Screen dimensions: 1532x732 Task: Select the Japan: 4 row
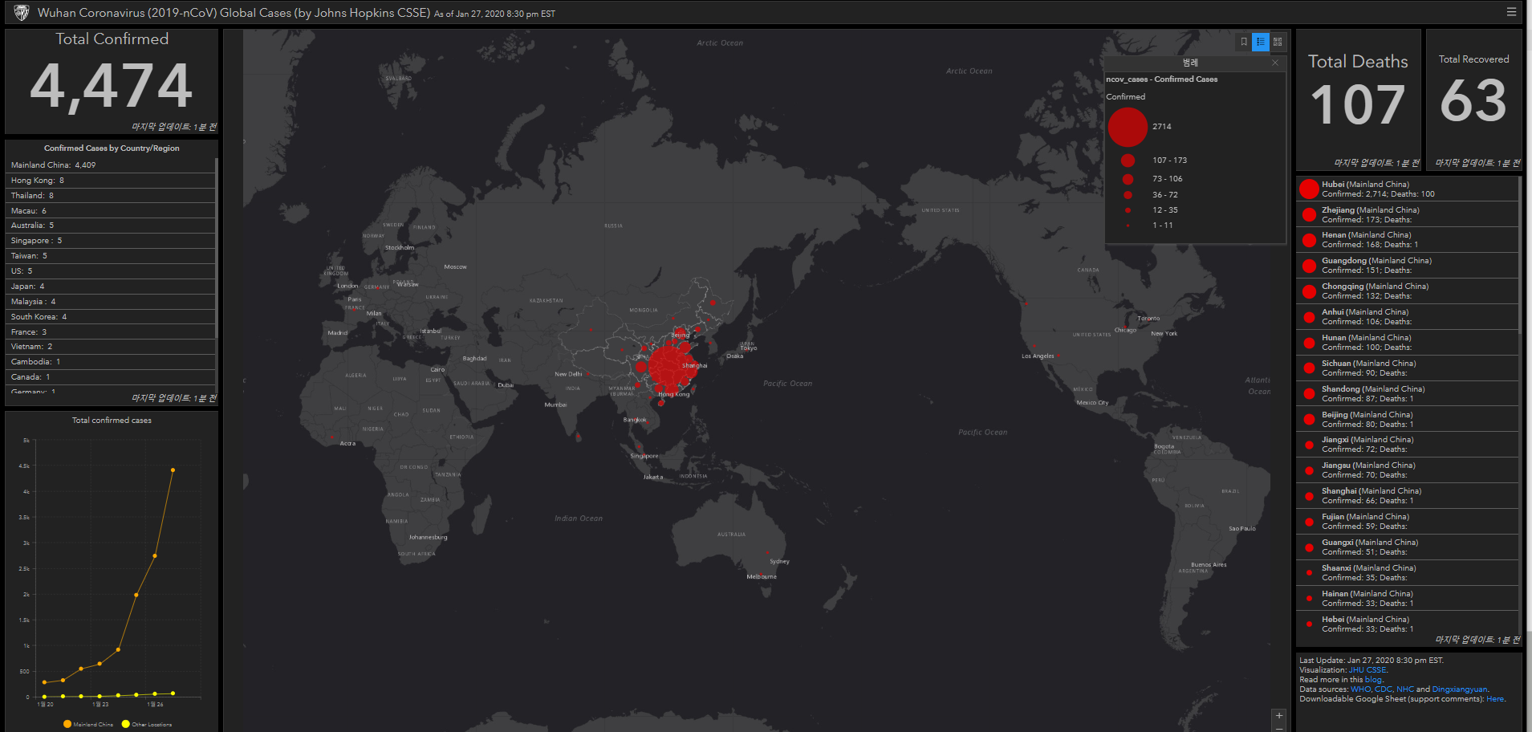[112, 287]
